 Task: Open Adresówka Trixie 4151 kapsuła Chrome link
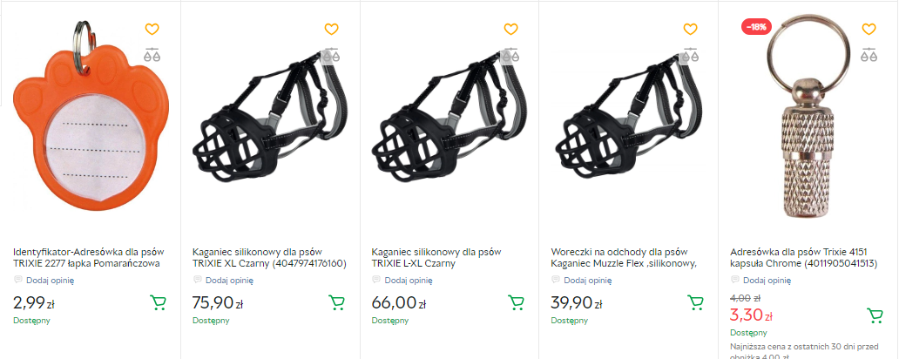[801, 257]
